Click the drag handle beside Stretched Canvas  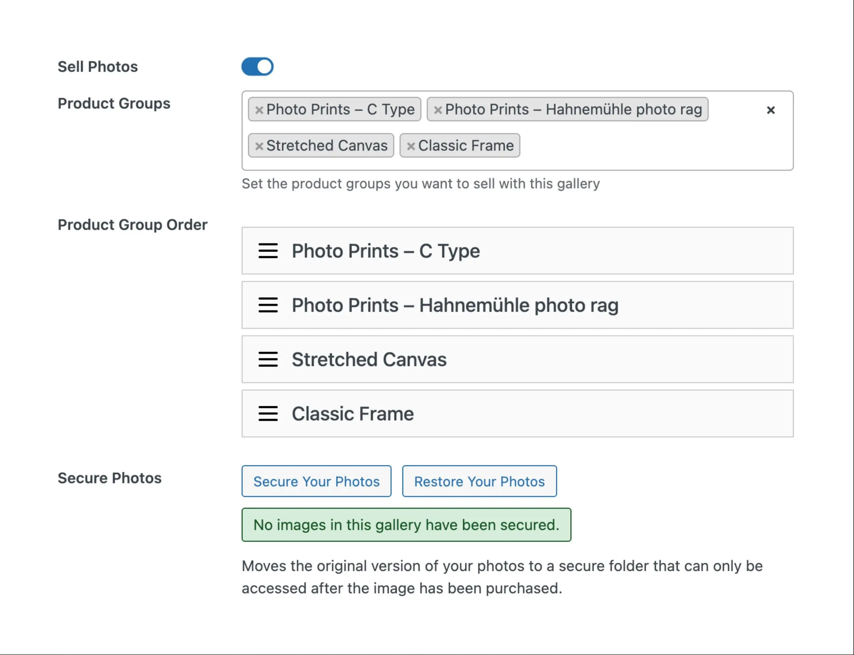click(268, 360)
